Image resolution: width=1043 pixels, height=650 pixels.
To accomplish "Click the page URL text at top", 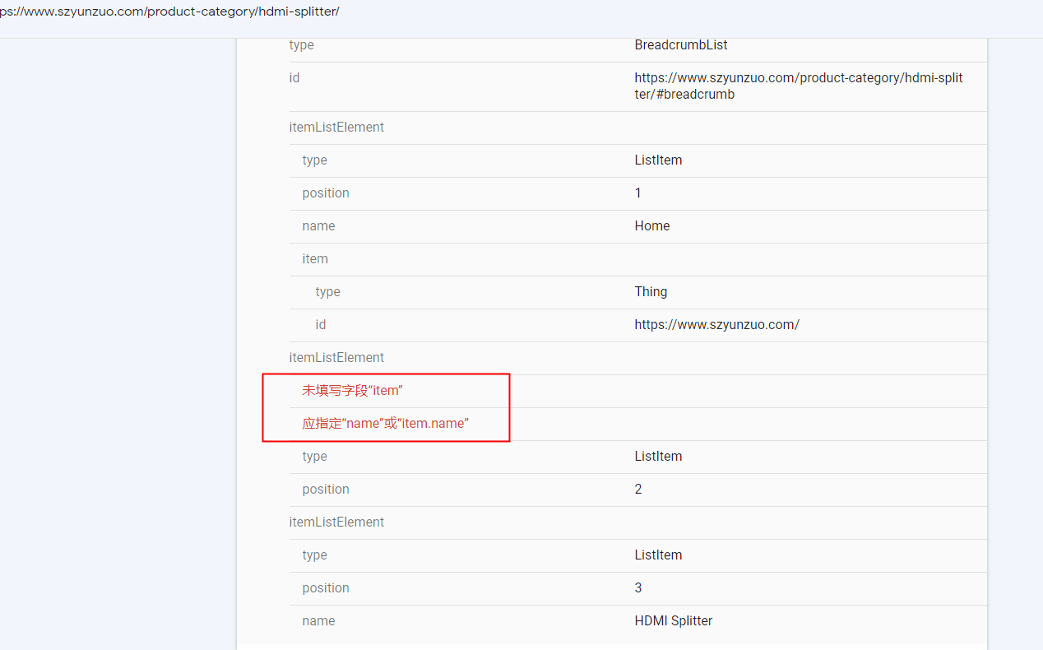I will [x=169, y=12].
